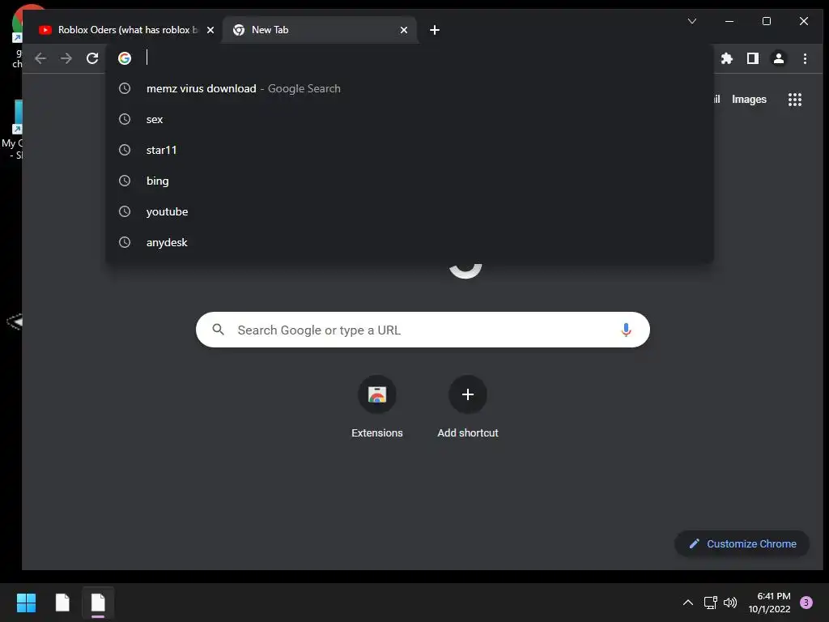829x622 pixels.
Task: Click the Add shortcut plus tile
Action: click(468, 394)
